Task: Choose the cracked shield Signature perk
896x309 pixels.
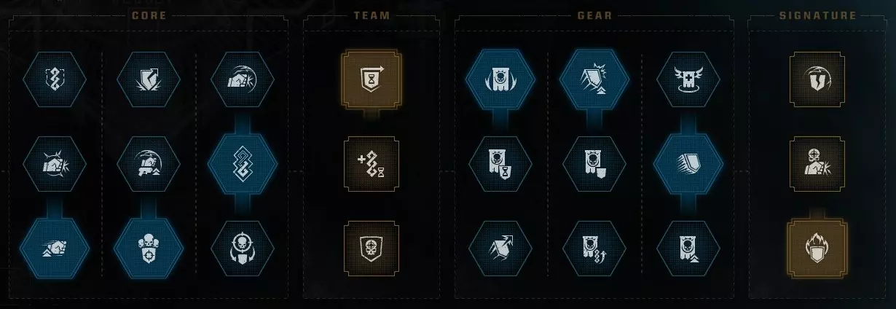Action: [x=817, y=79]
